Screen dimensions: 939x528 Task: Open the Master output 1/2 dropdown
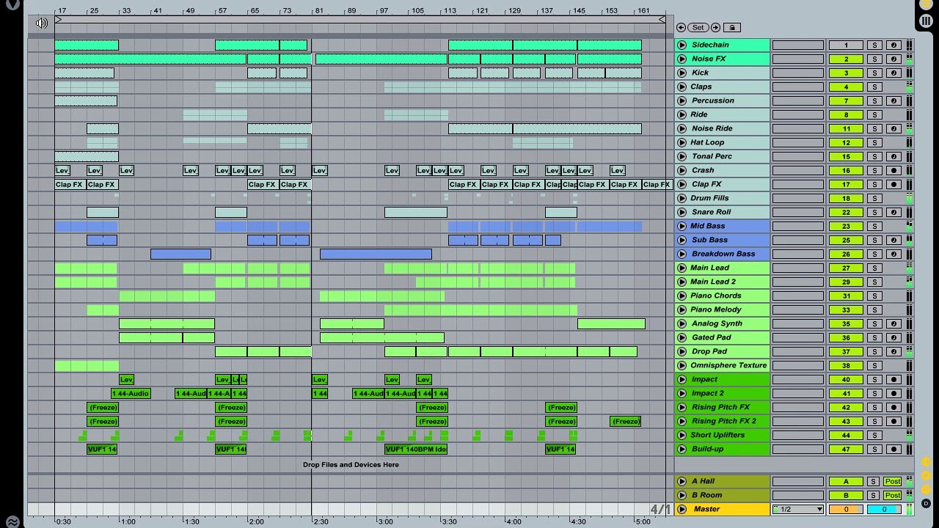797,509
